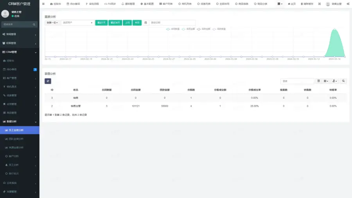352x198 pixels.
Task: Click the table search input field
Action: [x=297, y=81]
